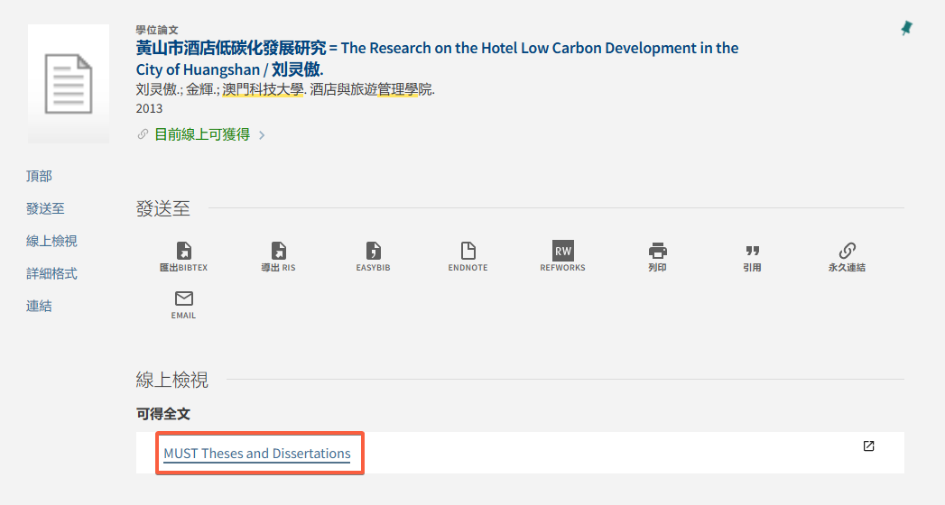Open the MUST Theses and Dissertations link
This screenshot has height=505, width=945.
pos(257,454)
